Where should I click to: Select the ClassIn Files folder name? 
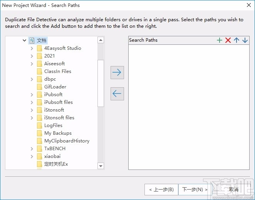(x=58, y=71)
